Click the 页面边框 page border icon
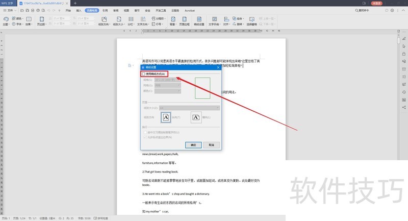The width and height of the screenshot is (408, 221). 184,19
